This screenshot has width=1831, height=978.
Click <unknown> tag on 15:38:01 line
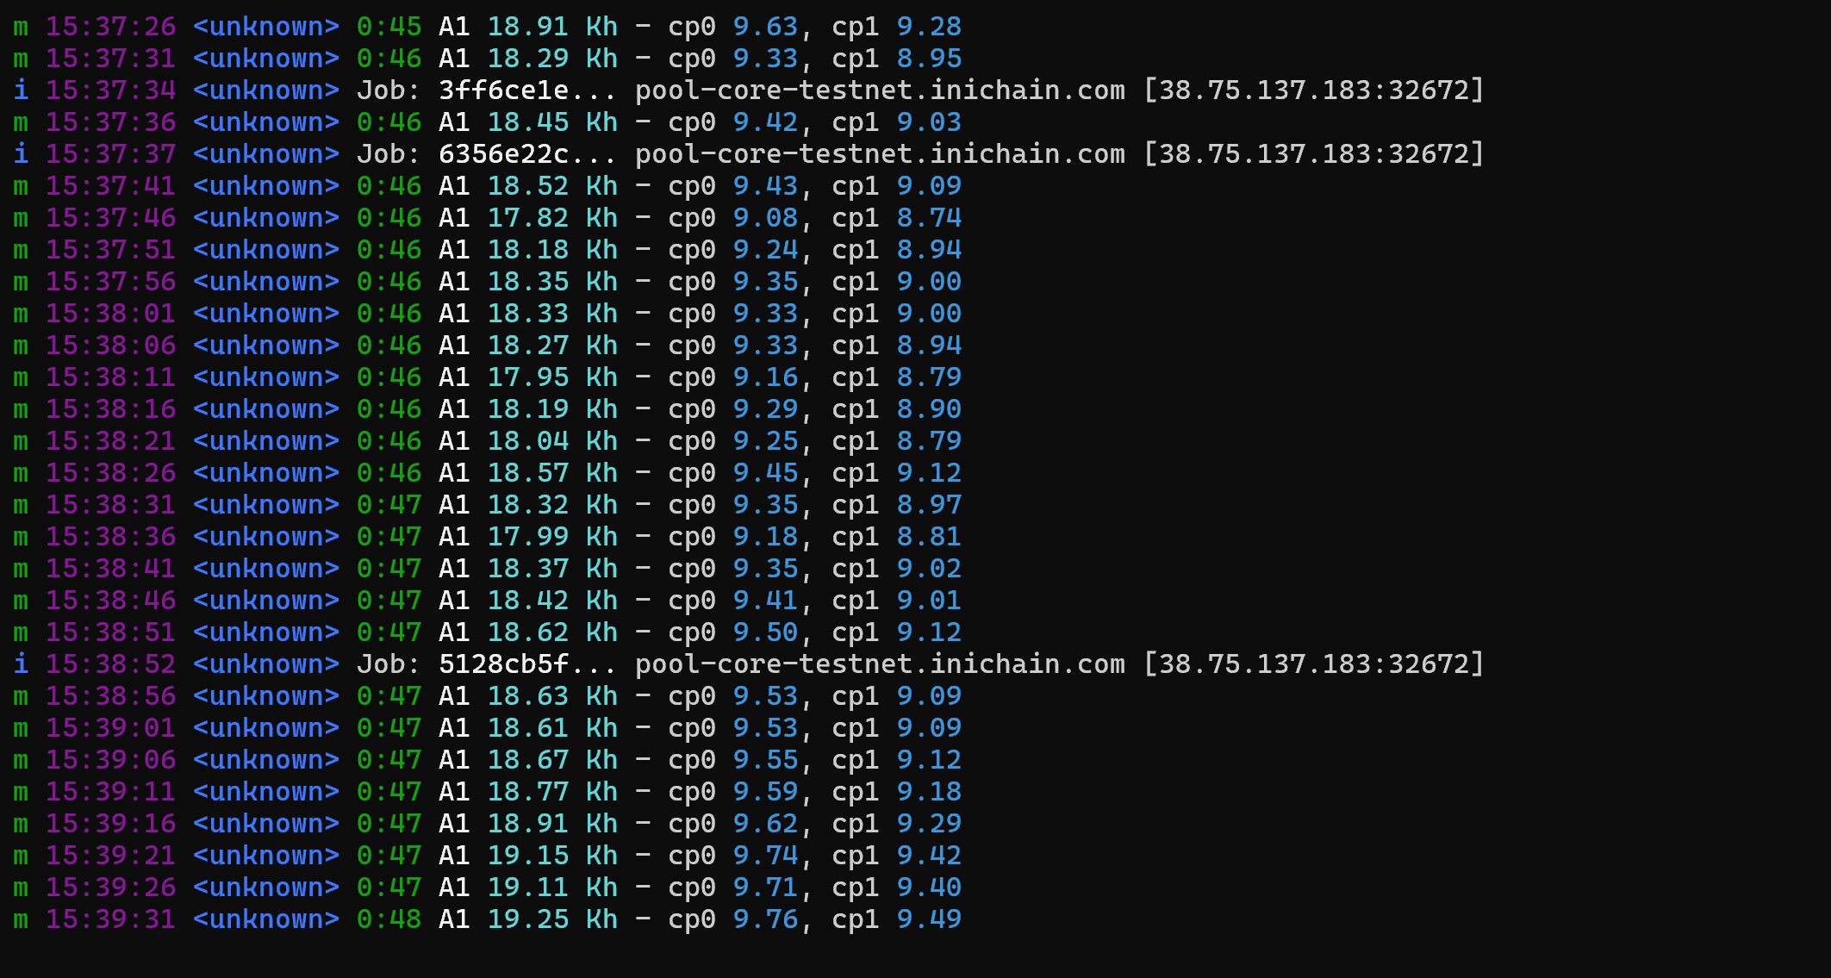(x=266, y=314)
